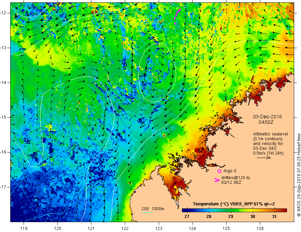The height and width of the screenshot is (232, 301).
Task: Click the magenta Argo 0 circle marker
Action: 219,171
